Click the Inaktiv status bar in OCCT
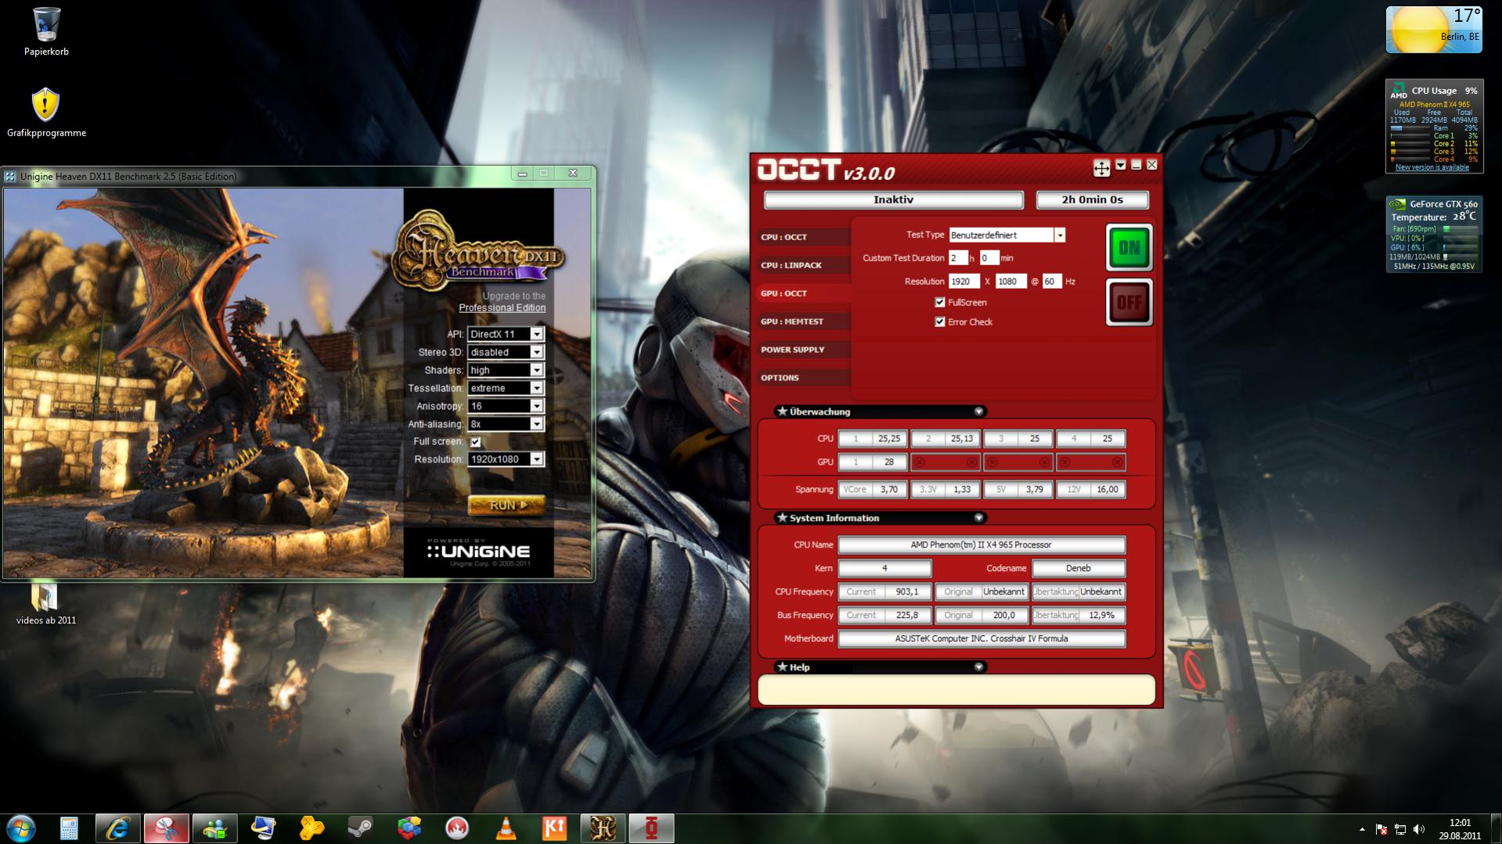This screenshot has width=1502, height=844. click(x=893, y=200)
